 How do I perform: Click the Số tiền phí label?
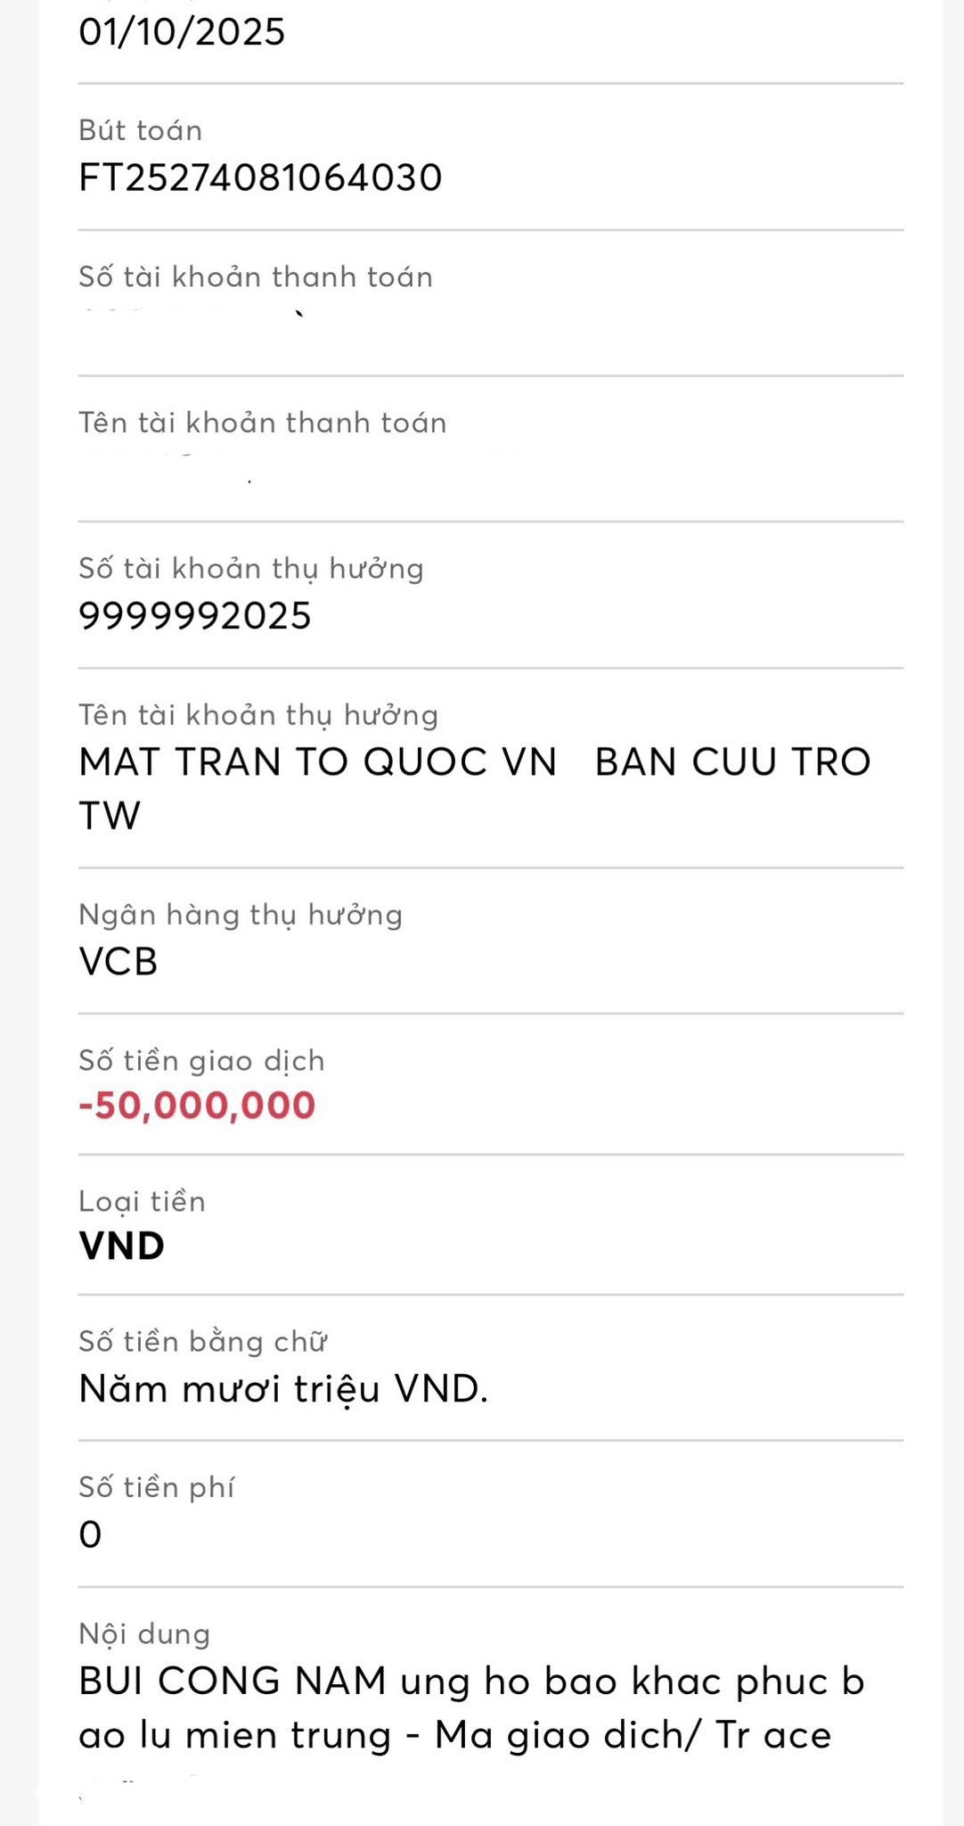click(157, 1487)
